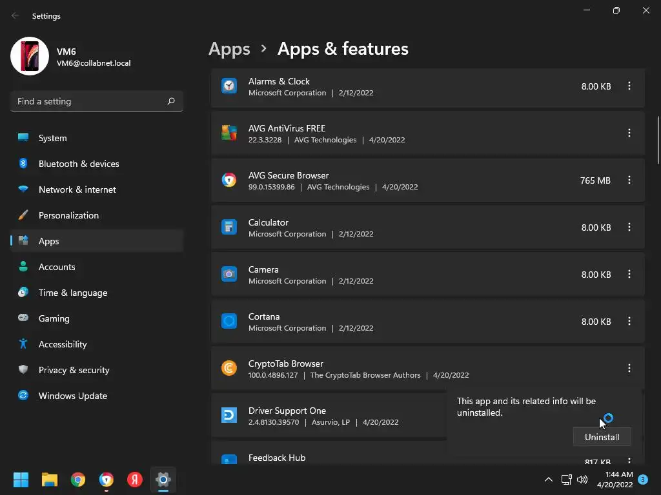Open Accounts settings
The height and width of the screenshot is (495, 661).
coord(97,267)
